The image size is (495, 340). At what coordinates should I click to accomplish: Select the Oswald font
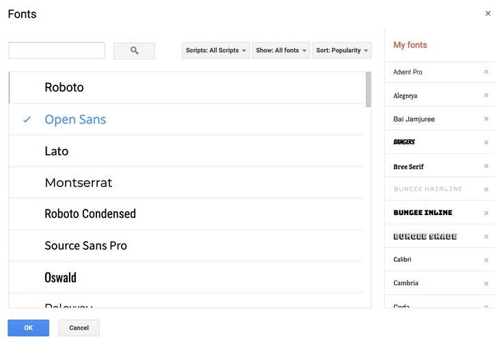click(186, 277)
